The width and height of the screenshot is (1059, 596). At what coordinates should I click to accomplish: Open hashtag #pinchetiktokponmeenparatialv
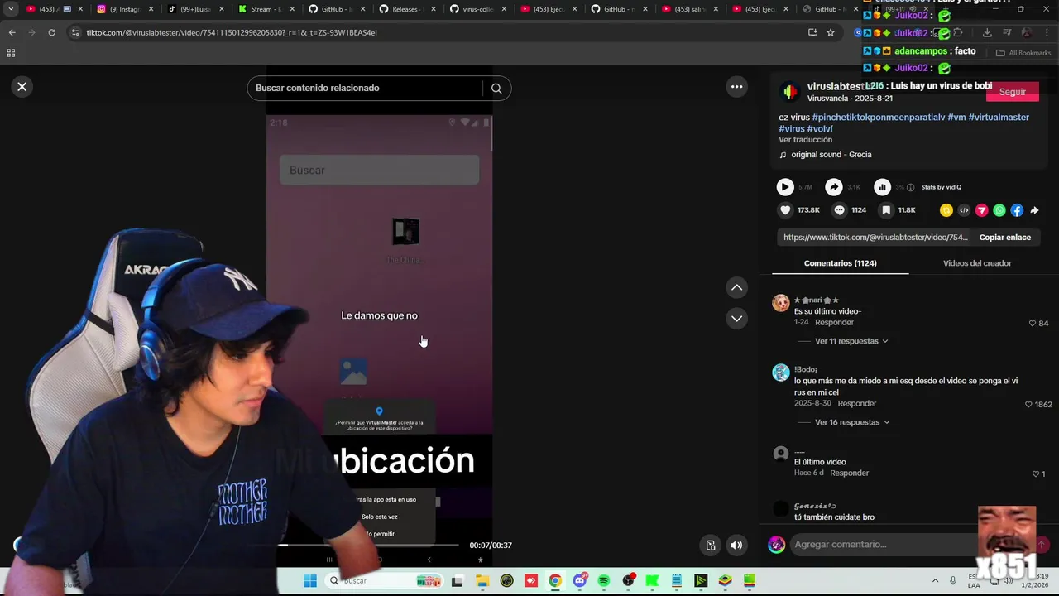(x=878, y=118)
